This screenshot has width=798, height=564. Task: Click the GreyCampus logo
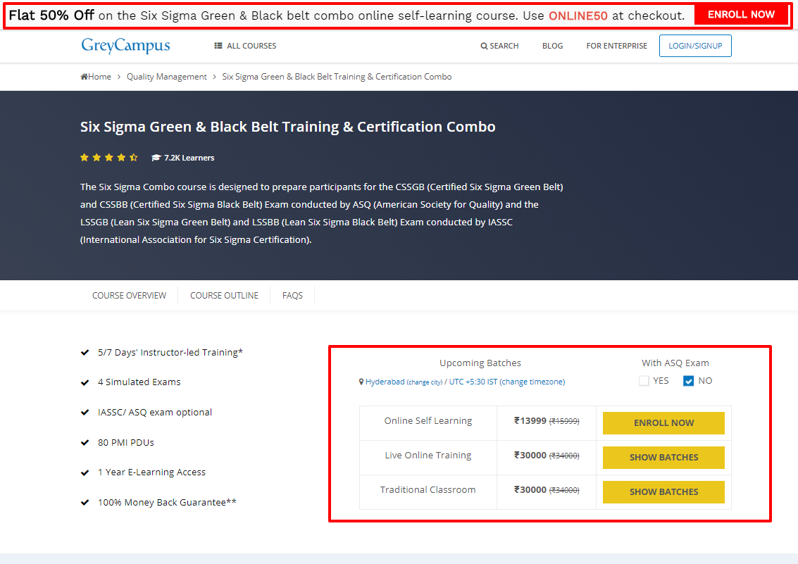pos(125,46)
